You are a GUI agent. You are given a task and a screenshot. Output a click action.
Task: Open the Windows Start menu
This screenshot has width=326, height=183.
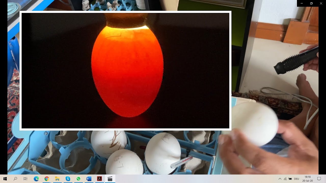click(x=5, y=179)
